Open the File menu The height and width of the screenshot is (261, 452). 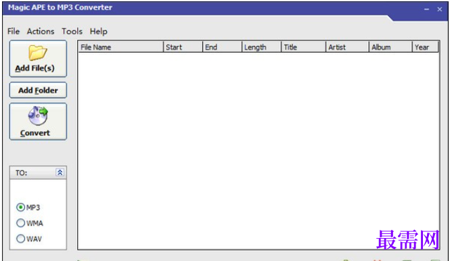click(x=14, y=31)
